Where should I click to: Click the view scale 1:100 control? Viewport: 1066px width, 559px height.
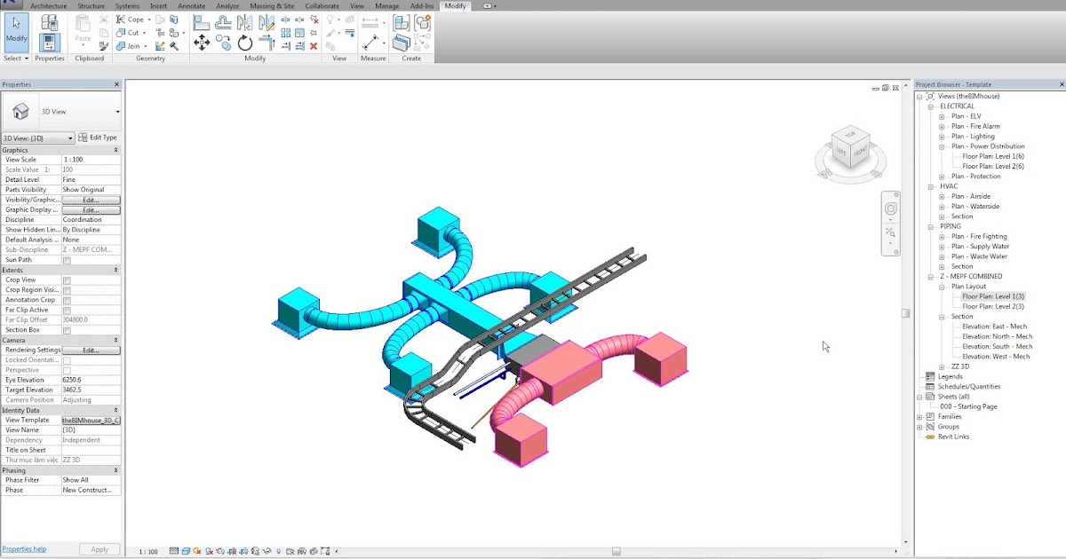click(x=149, y=550)
